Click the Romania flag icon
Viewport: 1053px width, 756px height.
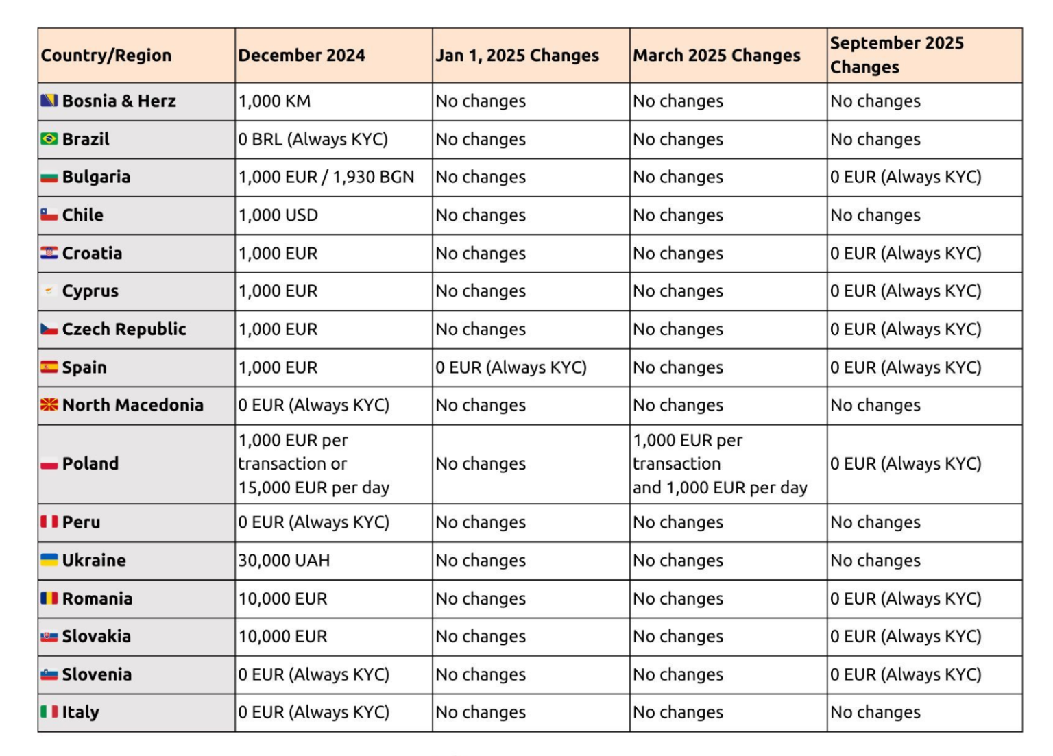[49, 598]
